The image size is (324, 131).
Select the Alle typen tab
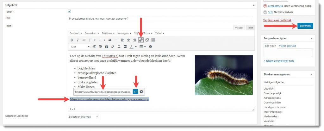(270, 46)
